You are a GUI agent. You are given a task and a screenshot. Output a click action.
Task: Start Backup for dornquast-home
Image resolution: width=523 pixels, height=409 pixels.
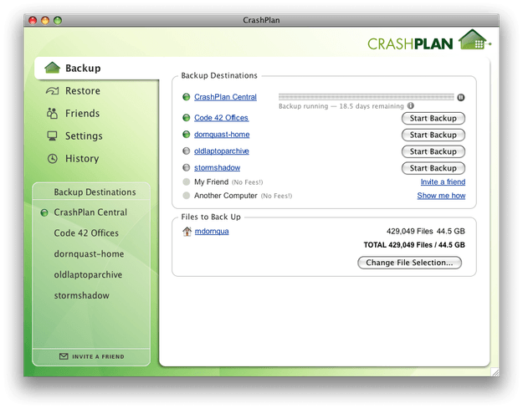click(x=433, y=135)
